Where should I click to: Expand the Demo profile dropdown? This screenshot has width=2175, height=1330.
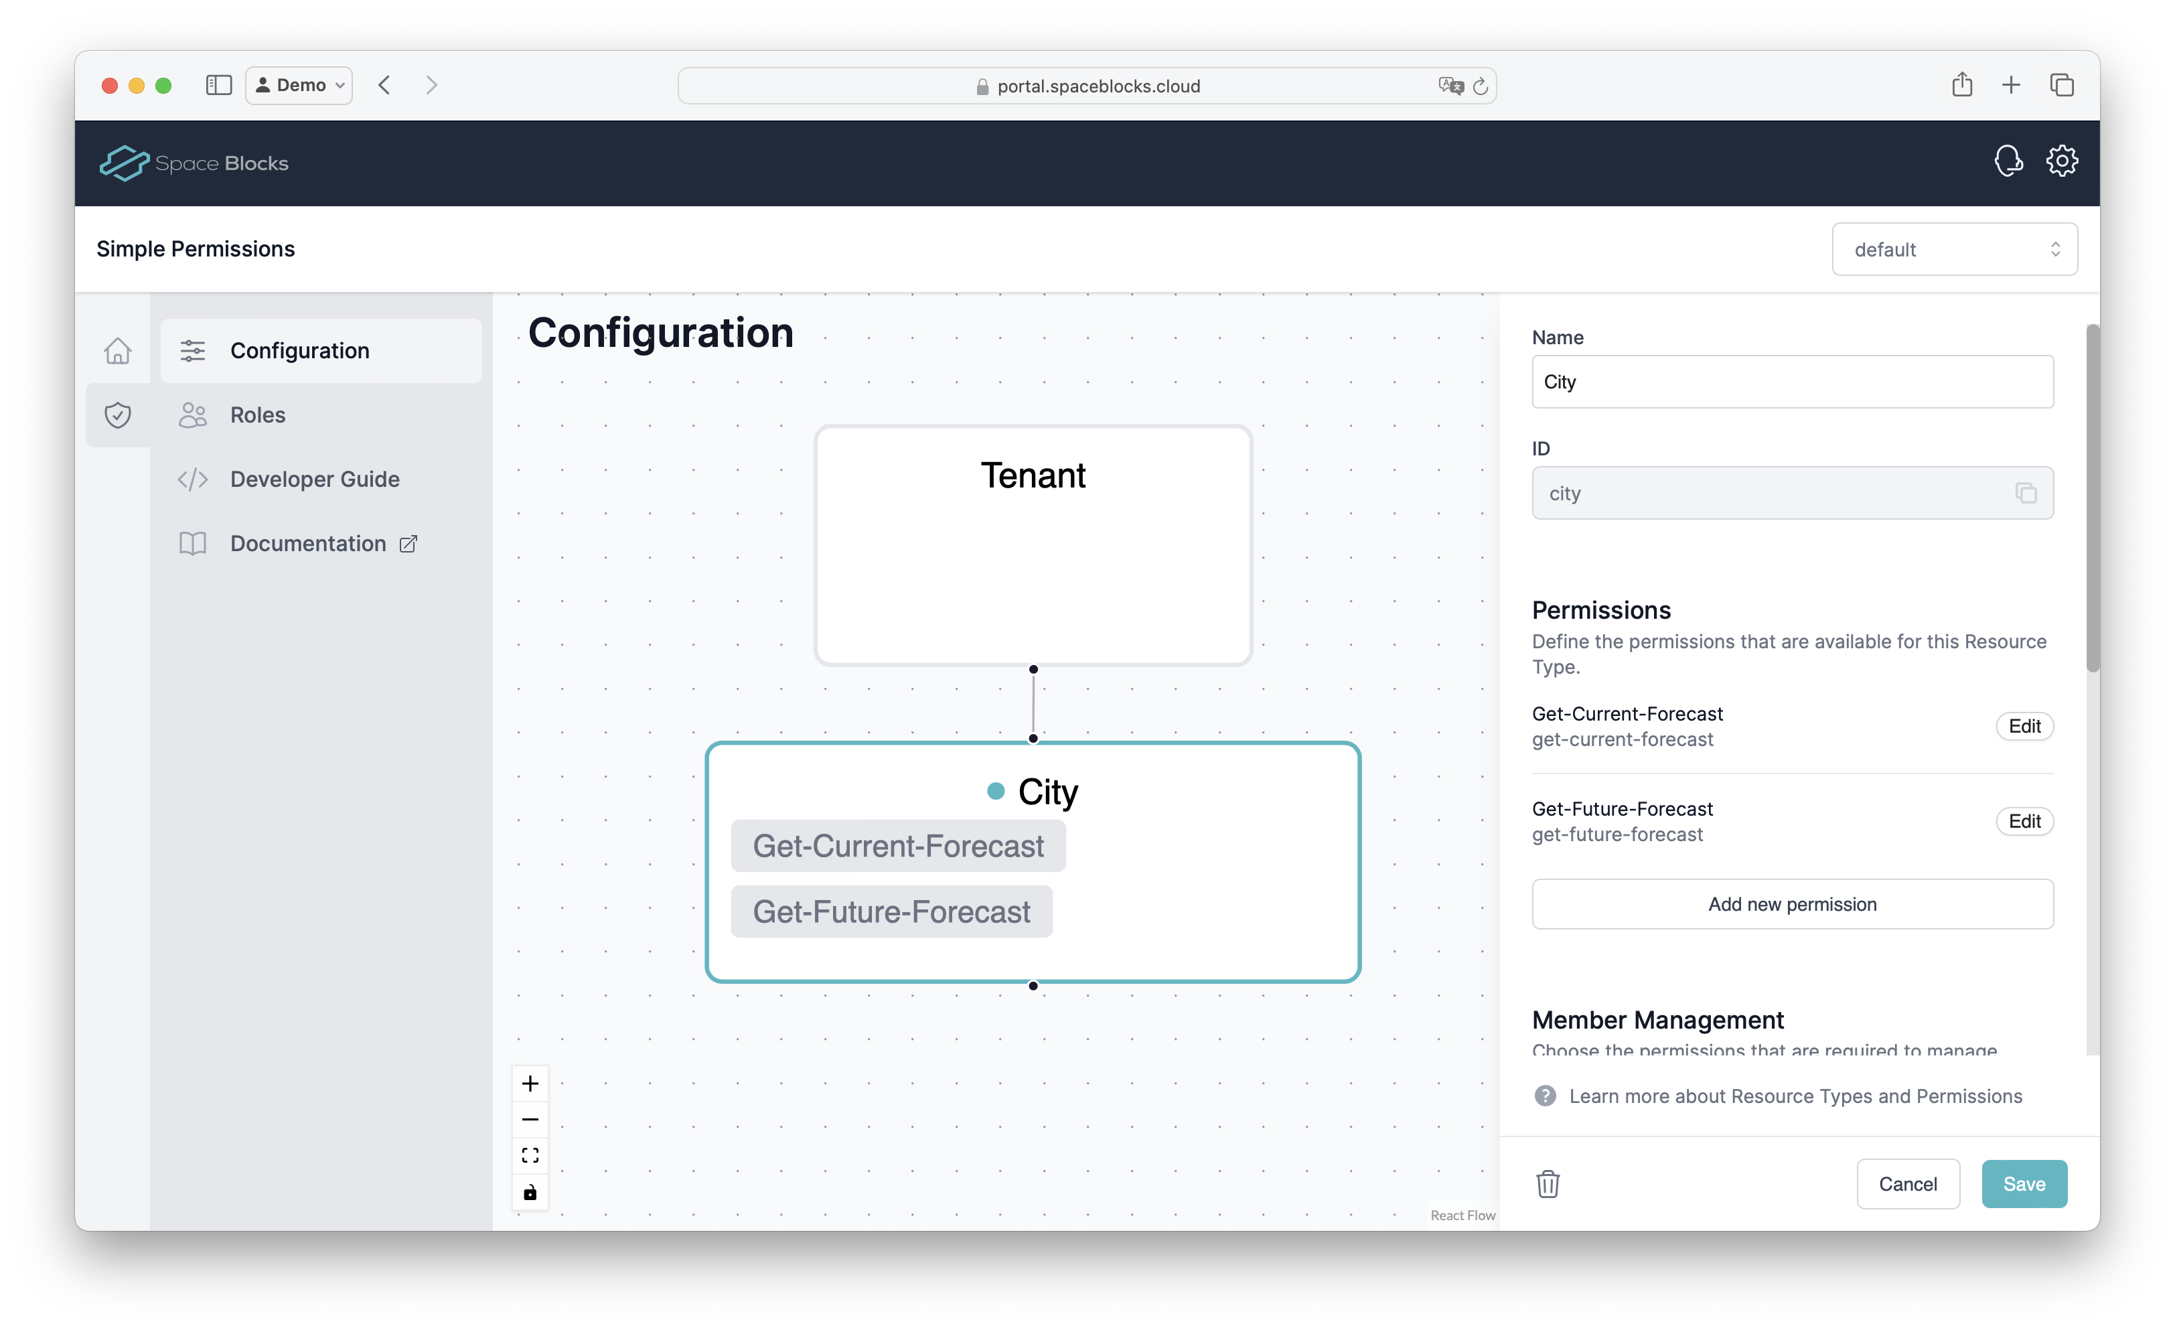coord(299,86)
